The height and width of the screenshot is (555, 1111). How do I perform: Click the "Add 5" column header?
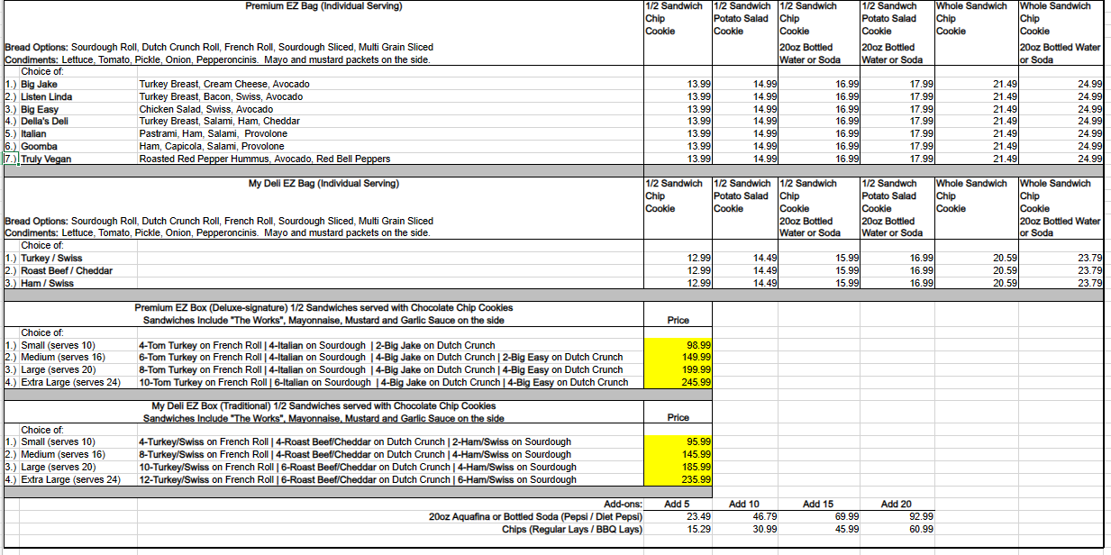677,504
